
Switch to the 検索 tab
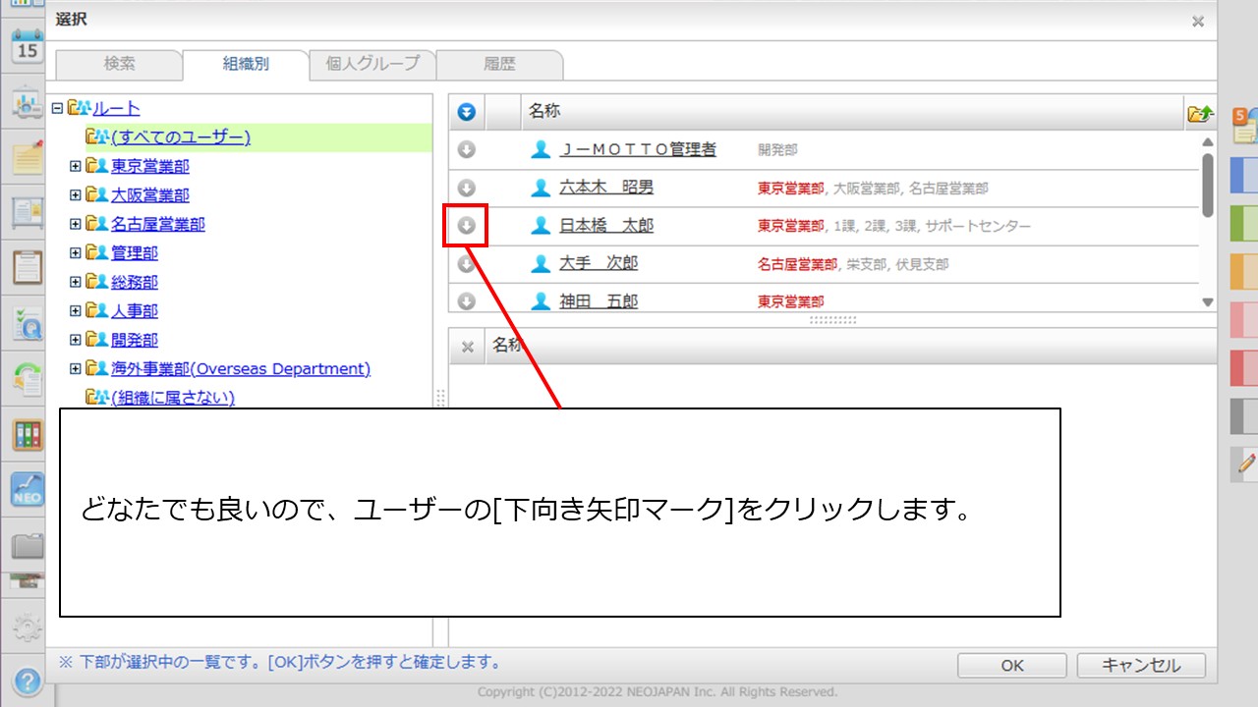pyautogui.click(x=119, y=64)
